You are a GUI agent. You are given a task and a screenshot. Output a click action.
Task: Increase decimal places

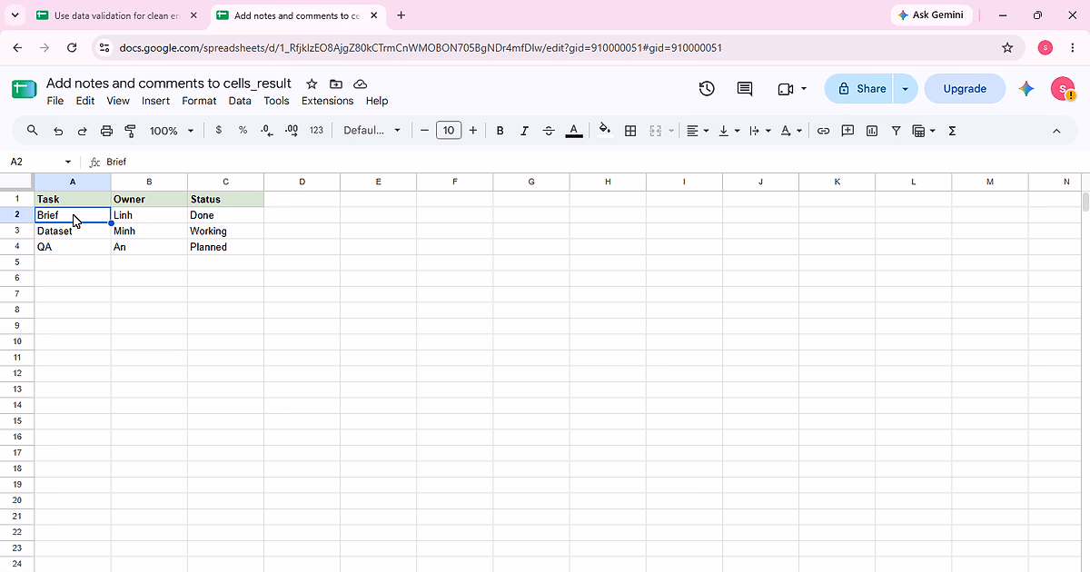292,131
